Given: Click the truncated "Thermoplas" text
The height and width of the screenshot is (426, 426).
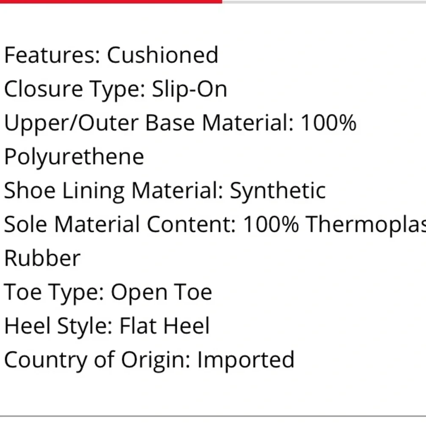Looking at the screenshot, I should pos(366,225).
